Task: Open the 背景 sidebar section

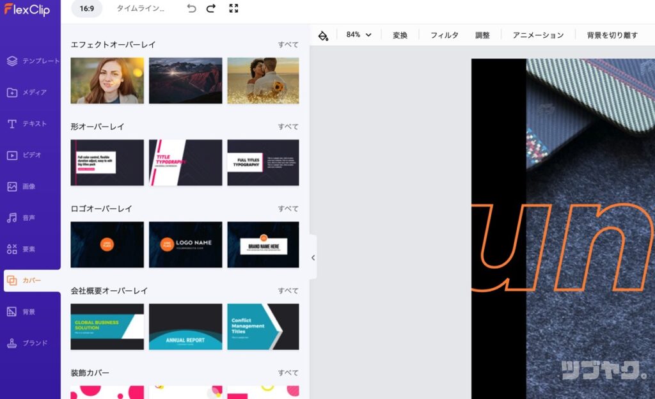Action: [x=21, y=312]
